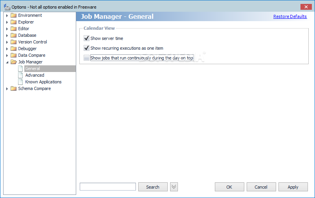Select the Database category label
Screen dimensions: 315x198
pyautogui.click(x=27, y=36)
